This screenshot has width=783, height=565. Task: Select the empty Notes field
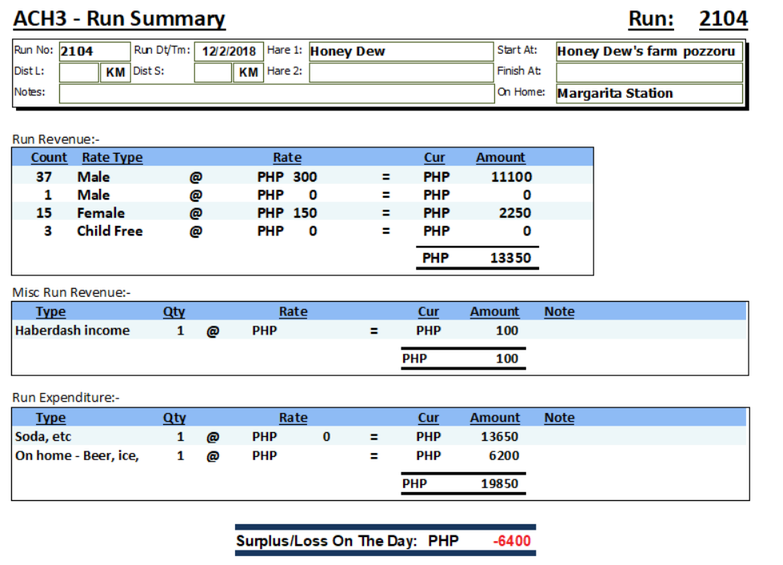[276, 93]
